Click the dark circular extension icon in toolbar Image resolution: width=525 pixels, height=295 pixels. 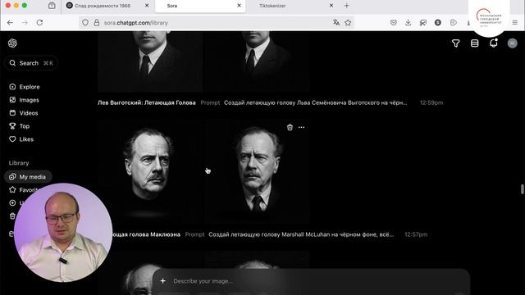(x=437, y=22)
